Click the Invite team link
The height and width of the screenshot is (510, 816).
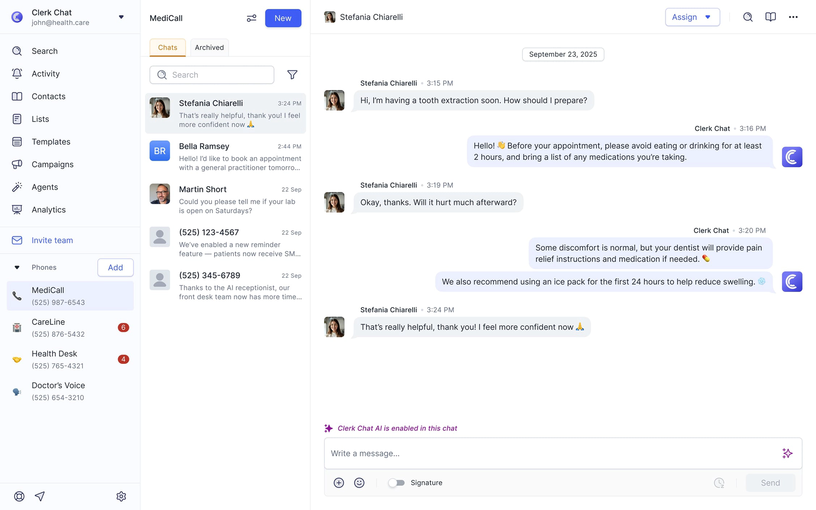[52, 240]
